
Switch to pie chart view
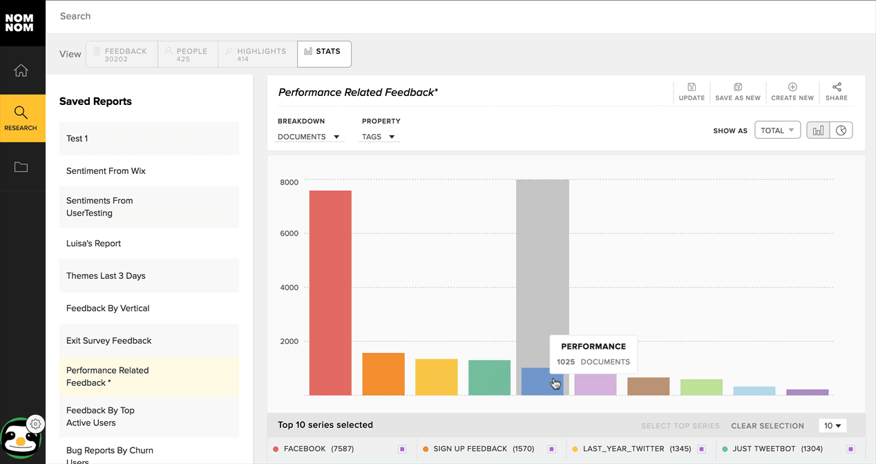point(841,130)
